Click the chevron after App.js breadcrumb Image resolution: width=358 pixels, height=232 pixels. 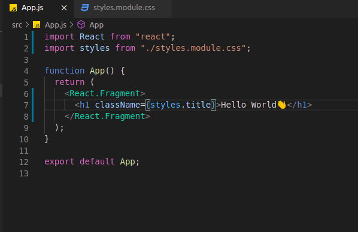click(x=71, y=25)
